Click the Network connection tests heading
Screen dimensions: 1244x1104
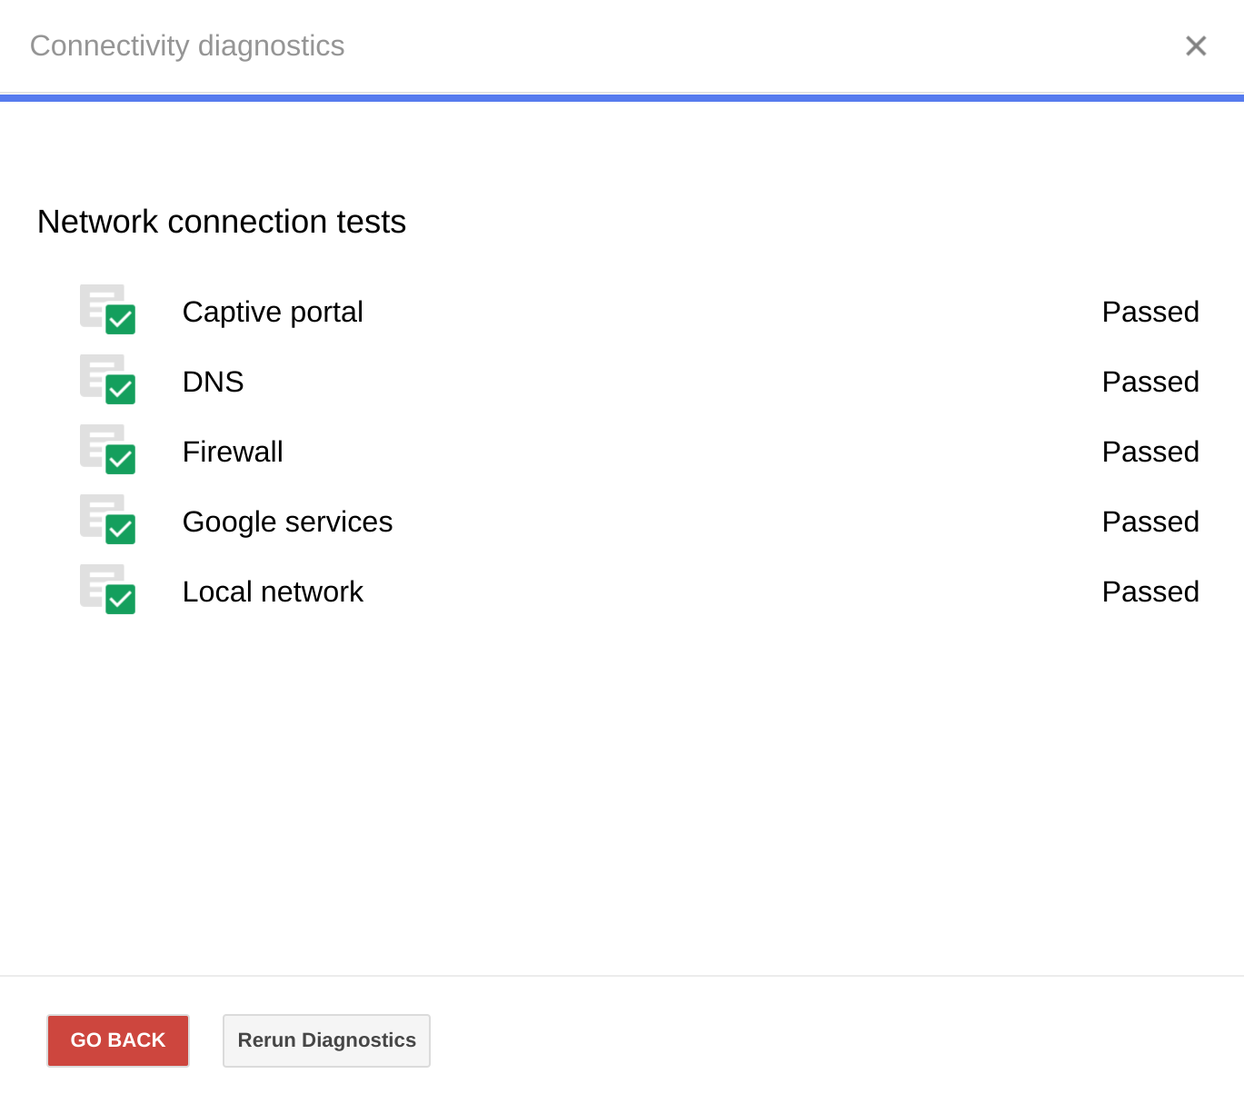coord(222,222)
